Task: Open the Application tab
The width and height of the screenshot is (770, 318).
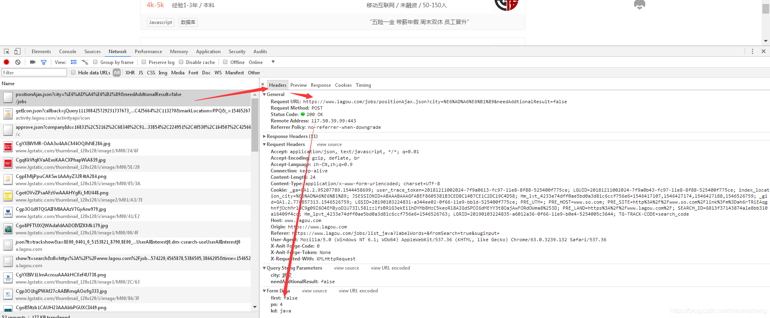Action: click(x=208, y=52)
